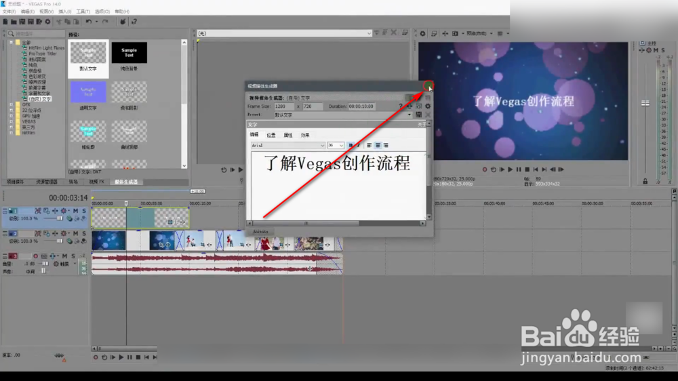678x381 pixels.
Task: Switch to the 效果 tab in text dialog
Action: (305, 135)
